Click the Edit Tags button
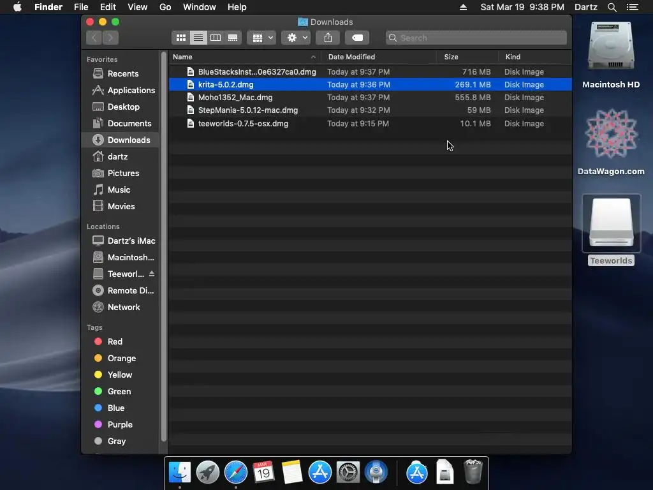 click(357, 38)
